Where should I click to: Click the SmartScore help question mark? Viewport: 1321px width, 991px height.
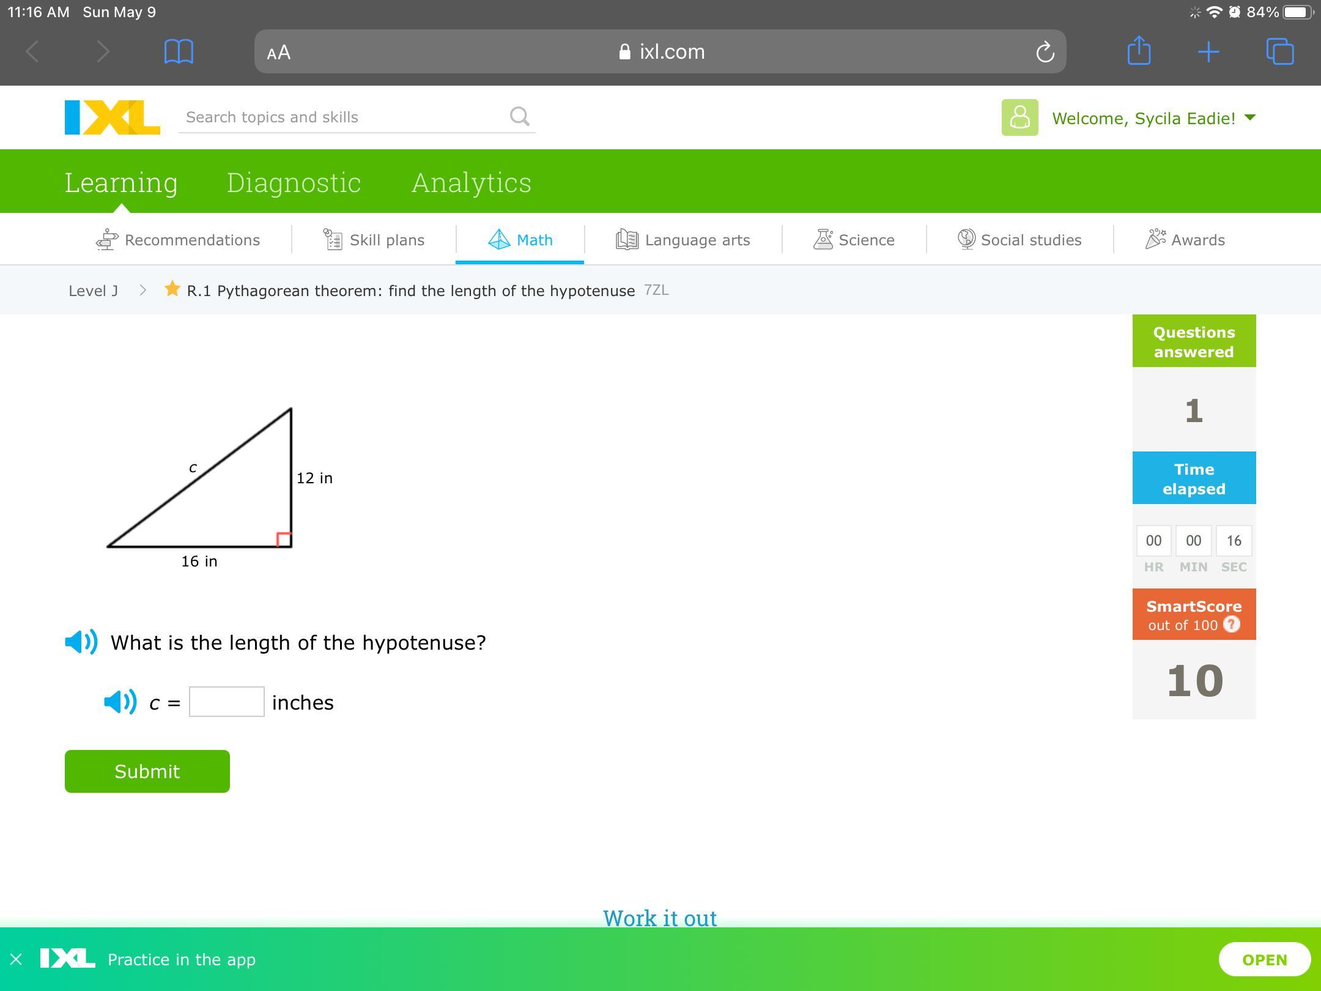[1231, 625]
